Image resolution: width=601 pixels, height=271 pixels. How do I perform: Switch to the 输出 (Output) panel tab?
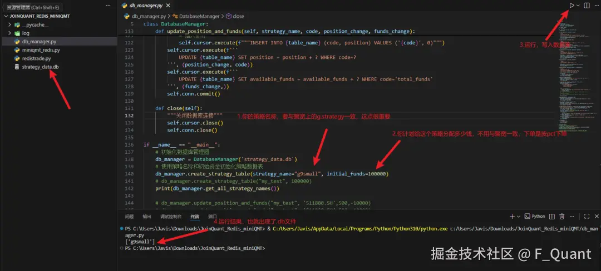147,217
